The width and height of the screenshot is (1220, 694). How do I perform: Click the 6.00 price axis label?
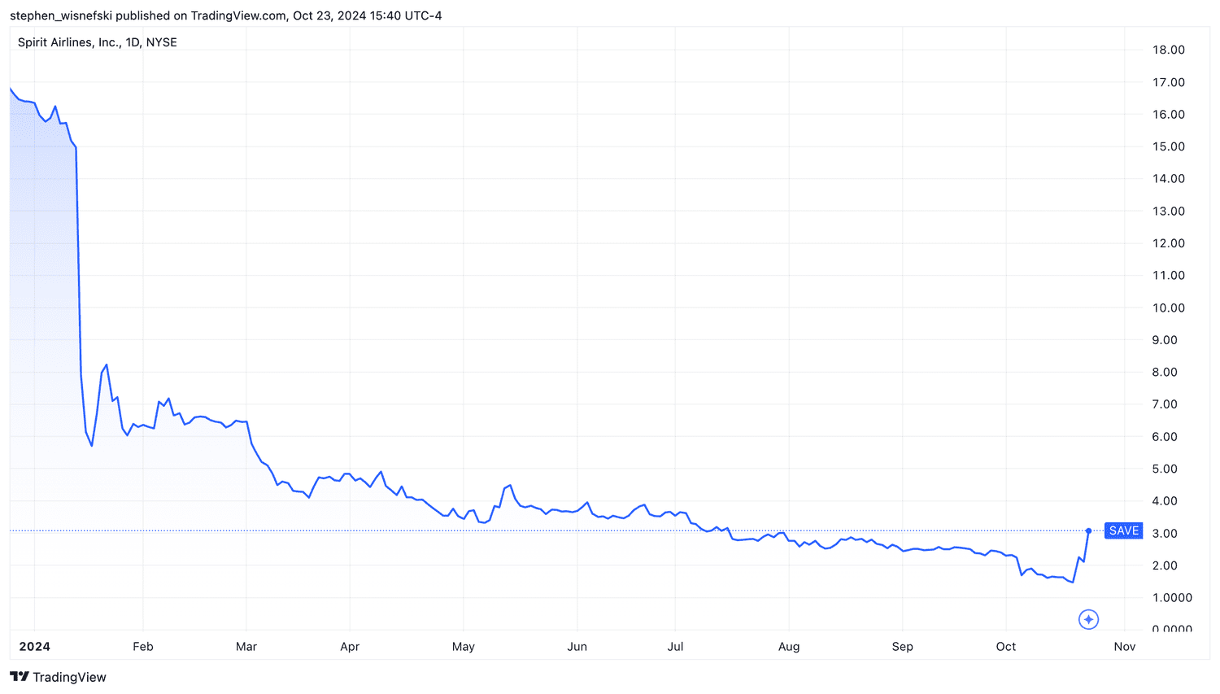1165,436
